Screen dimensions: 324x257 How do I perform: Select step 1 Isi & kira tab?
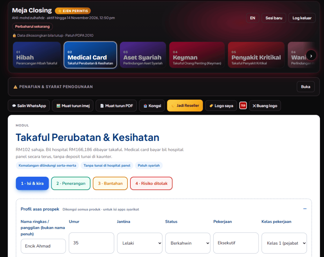pyautogui.click(x=32, y=183)
